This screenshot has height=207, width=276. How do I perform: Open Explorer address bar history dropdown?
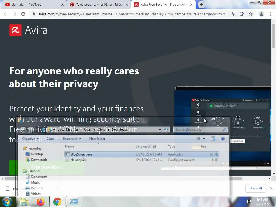pos(160,130)
